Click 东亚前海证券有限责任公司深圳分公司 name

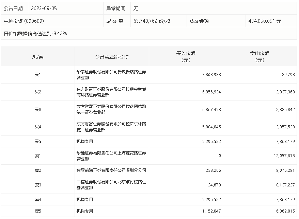point(111,170)
